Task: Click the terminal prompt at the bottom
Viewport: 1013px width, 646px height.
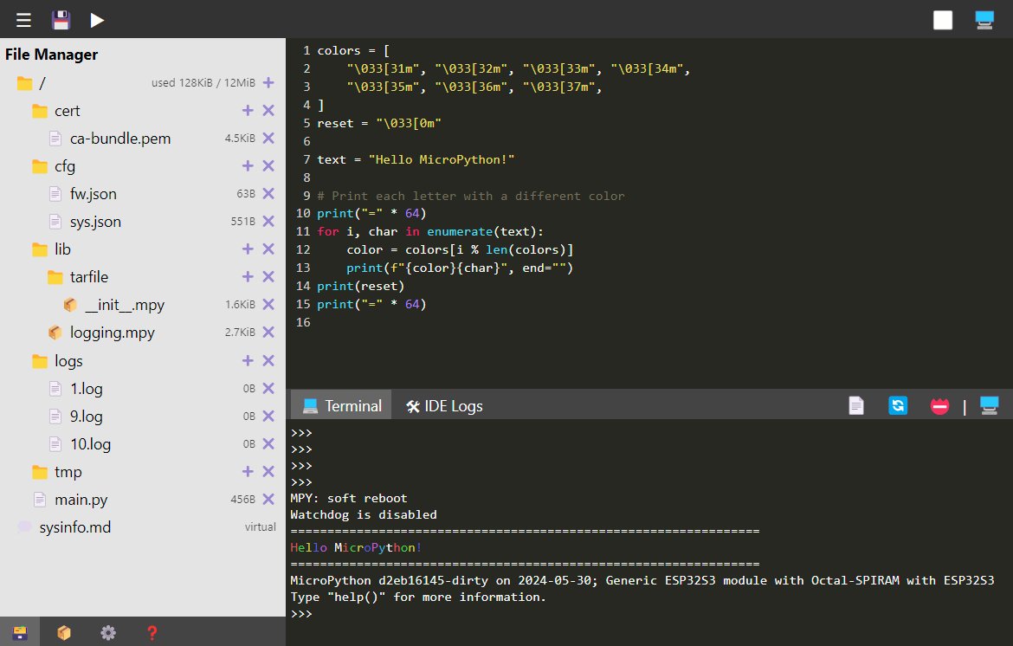Action: (x=301, y=614)
